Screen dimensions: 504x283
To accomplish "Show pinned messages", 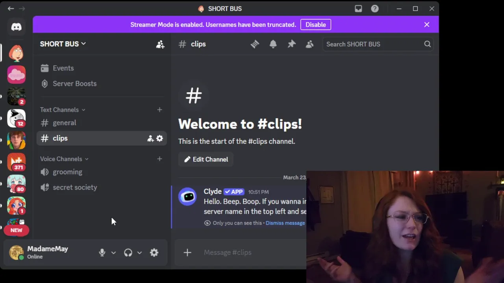I will 291,44.
